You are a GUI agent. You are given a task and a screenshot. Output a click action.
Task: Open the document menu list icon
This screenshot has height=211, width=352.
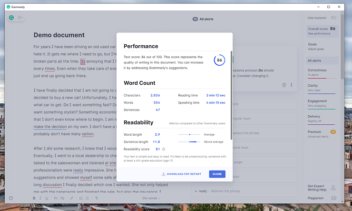point(20,18)
